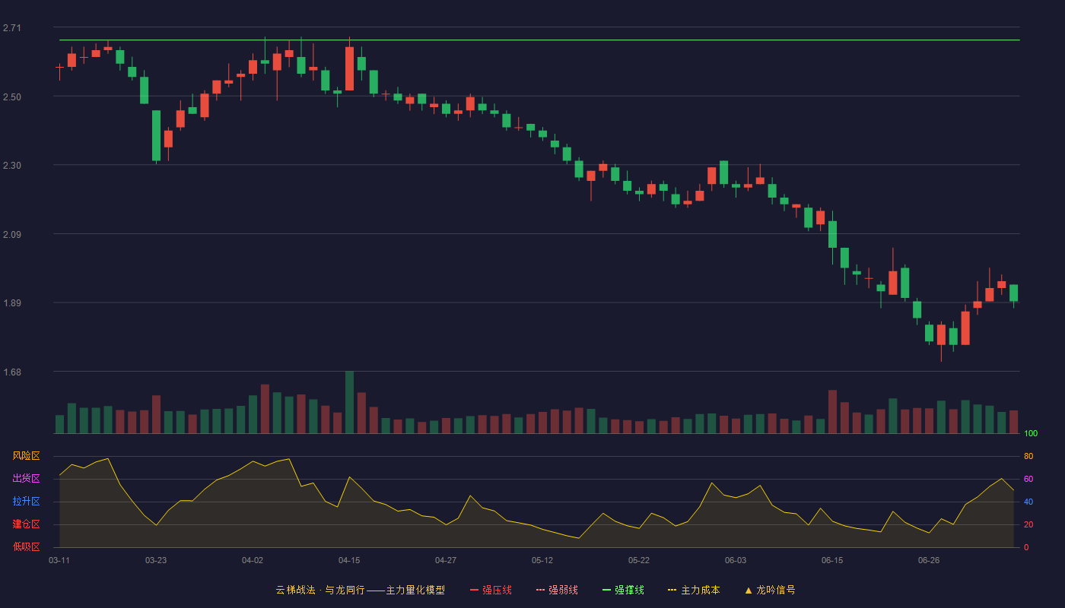
Task: Toggle the 强压线 legend label
Action: pyautogui.click(x=497, y=590)
